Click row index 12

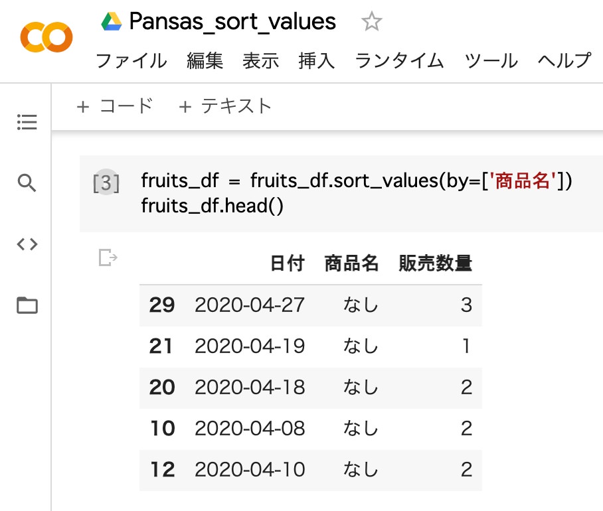point(163,469)
